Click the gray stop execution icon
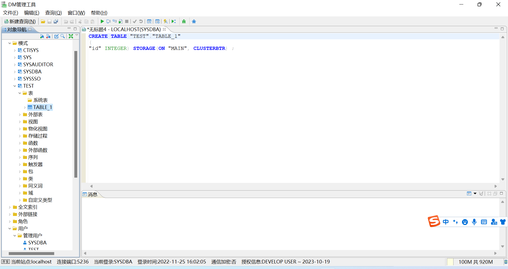The width and height of the screenshot is (508, 269). click(127, 21)
